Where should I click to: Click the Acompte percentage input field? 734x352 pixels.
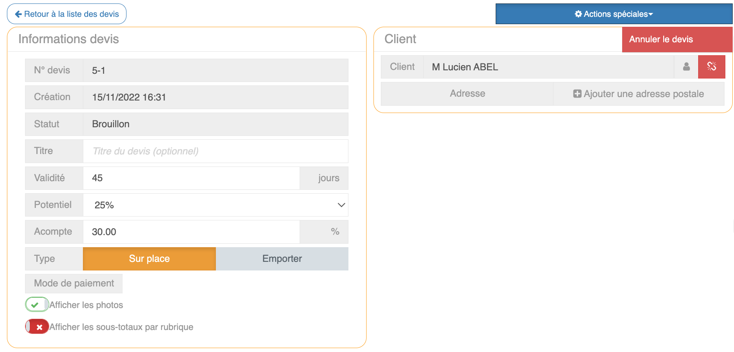[x=191, y=232]
